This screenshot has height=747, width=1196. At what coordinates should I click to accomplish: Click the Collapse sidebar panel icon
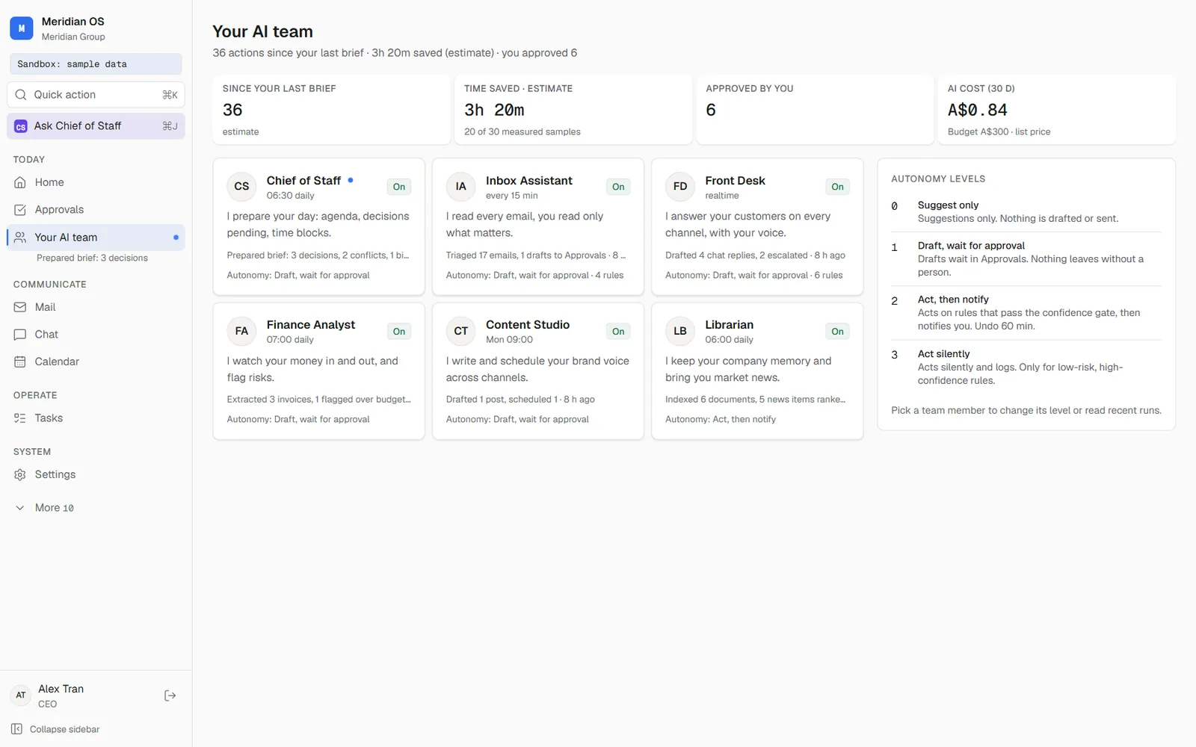point(16,729)
